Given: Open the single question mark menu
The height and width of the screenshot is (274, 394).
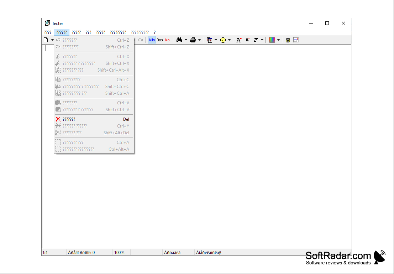Looking at the screenshot, I should (154, 32).
